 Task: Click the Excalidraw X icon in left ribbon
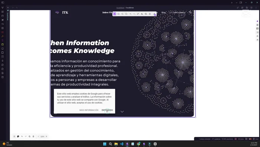point(3,20)
